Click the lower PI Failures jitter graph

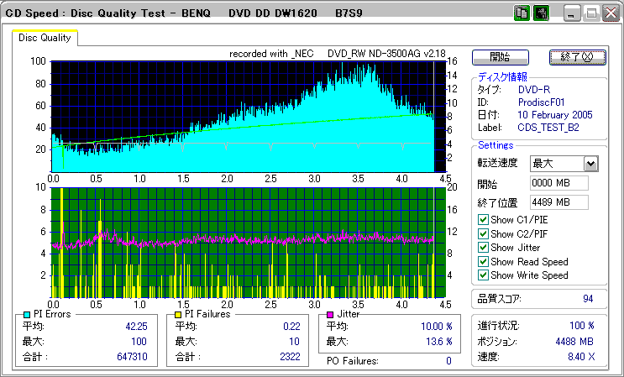pyautogui.click(x=244, y=243)
